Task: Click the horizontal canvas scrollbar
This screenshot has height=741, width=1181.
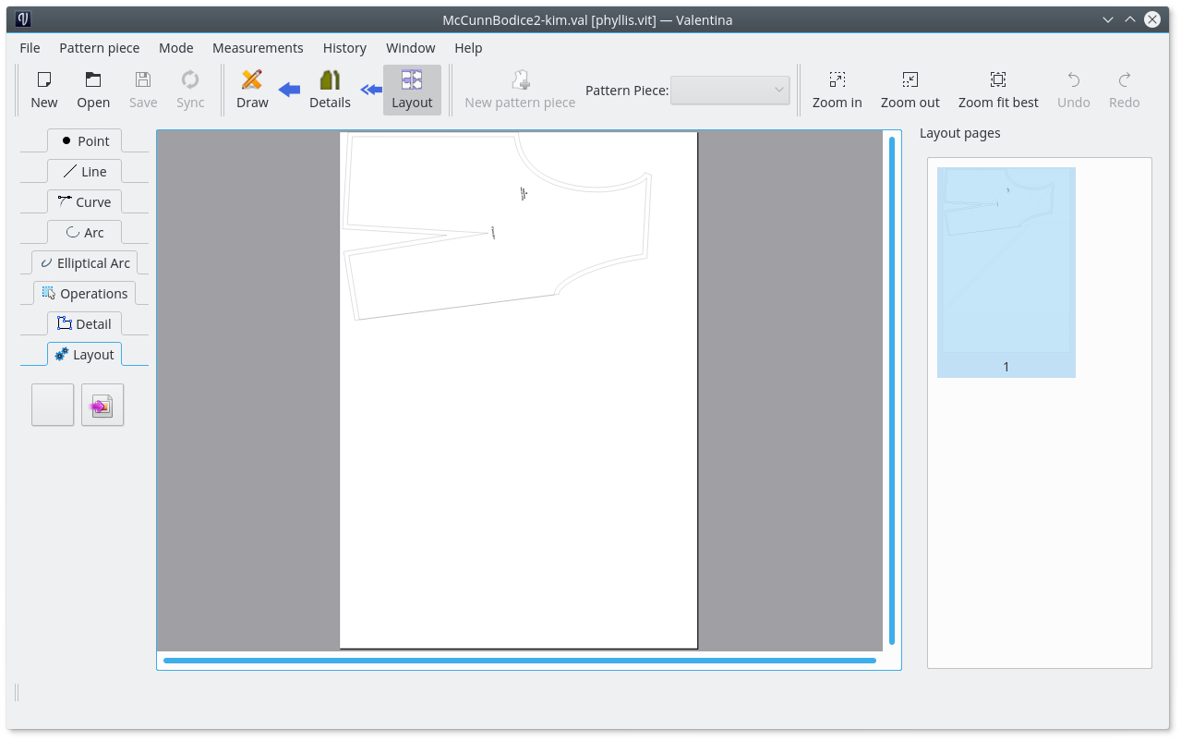Action: tap(519, 661)
